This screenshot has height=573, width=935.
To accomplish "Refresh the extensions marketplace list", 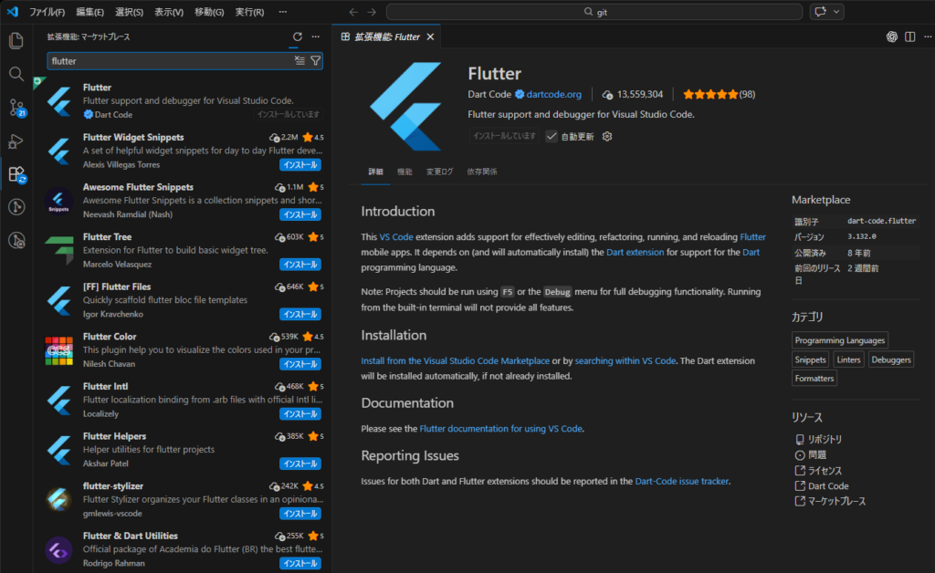I will coord(297,36).
